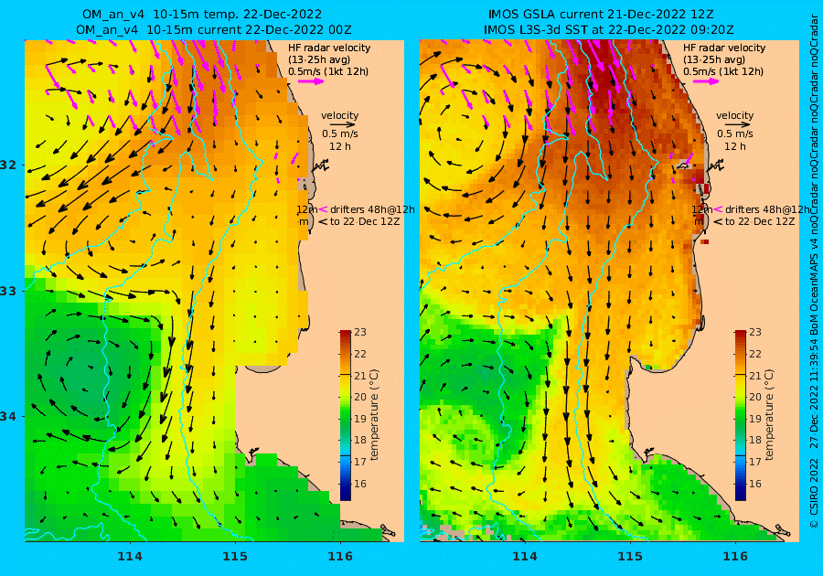Screen dimensions: 823x576
Task: Click the left map temperature colorbar
Action: tap(345, 415)
